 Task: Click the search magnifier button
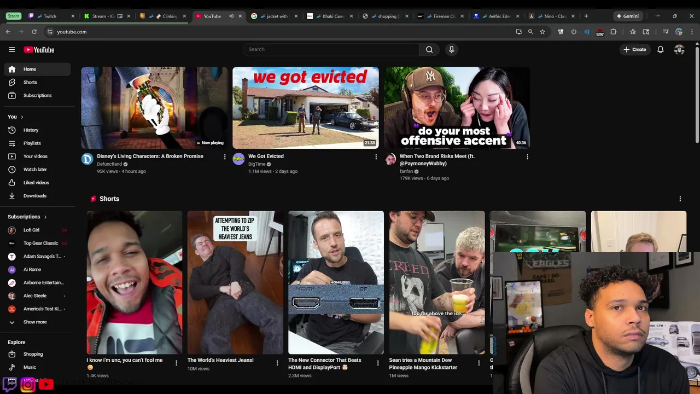coord(429,49)
